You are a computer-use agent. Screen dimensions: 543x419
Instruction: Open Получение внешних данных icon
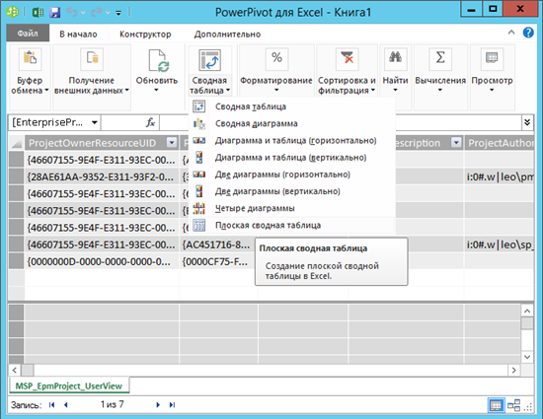point(92,58)
